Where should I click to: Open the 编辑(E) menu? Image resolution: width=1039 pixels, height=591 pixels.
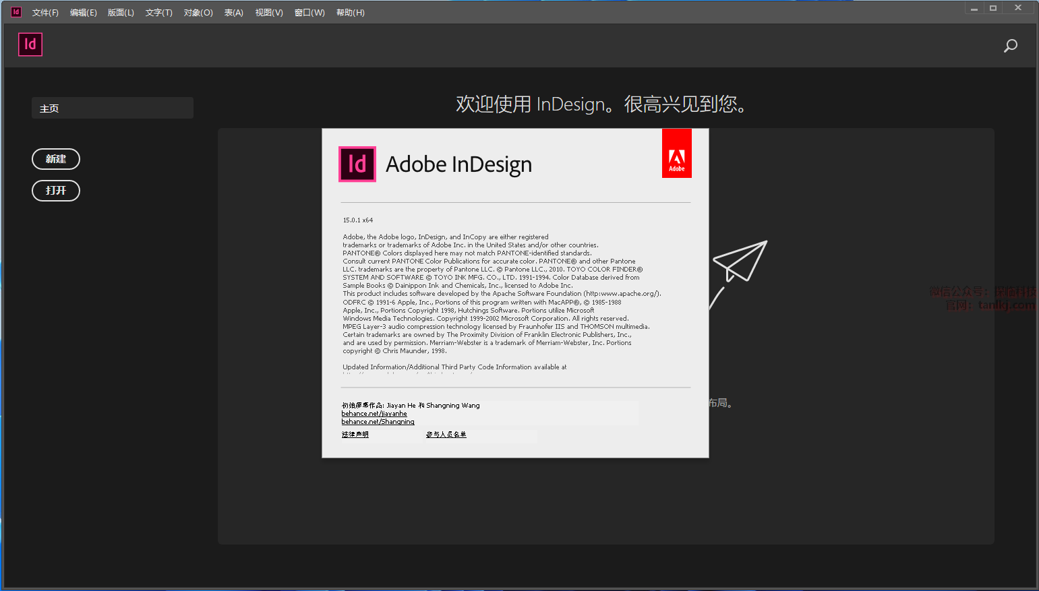pyautogui.click(x=83, y=13)
